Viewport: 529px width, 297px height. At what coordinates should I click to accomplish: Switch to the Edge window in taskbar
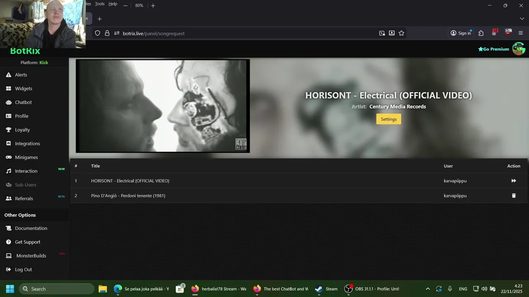[x=141, y=289]
